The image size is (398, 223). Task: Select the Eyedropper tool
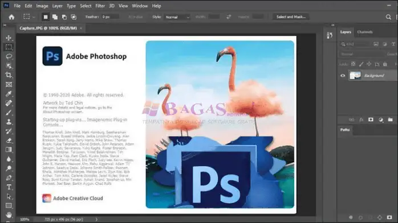pos(9,94)
